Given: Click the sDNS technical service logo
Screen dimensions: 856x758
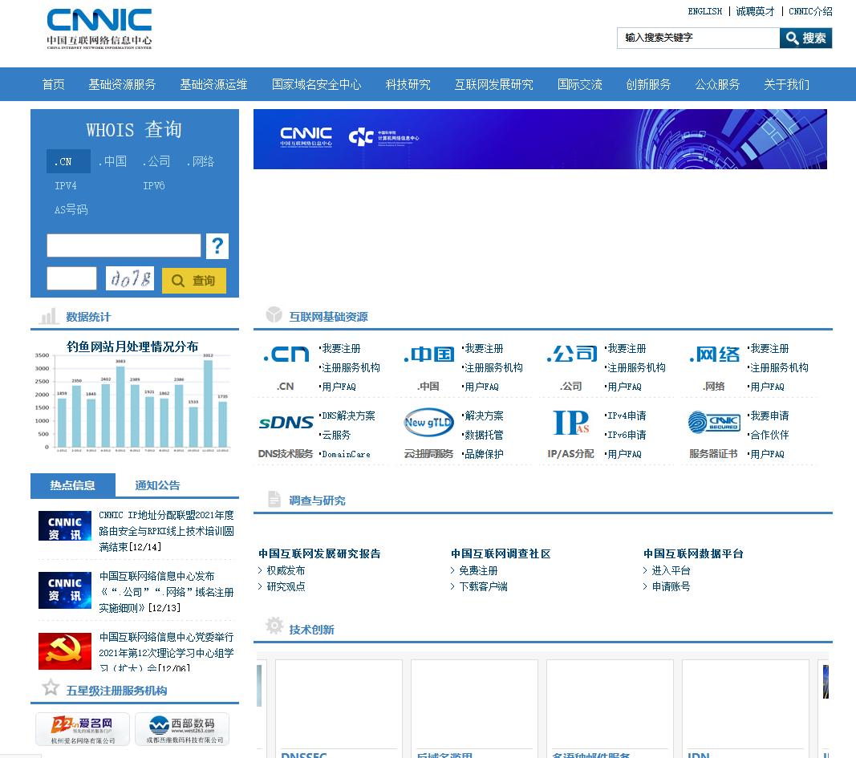Looking at the screenshot, I should click(x=286, y=422).
